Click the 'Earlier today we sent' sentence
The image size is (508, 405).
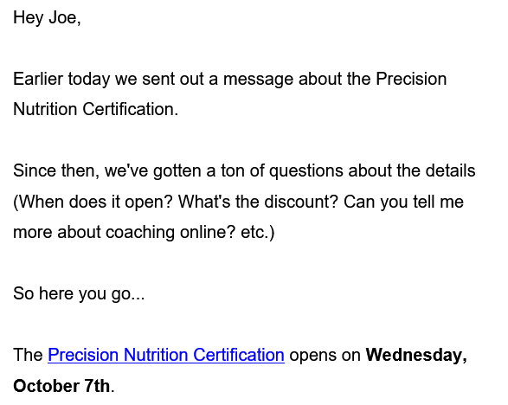coord(229,79)
